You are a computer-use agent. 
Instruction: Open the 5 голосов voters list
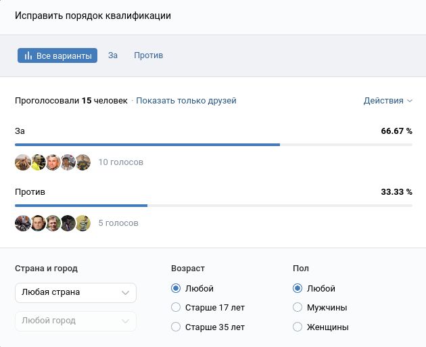coord(118,223)
